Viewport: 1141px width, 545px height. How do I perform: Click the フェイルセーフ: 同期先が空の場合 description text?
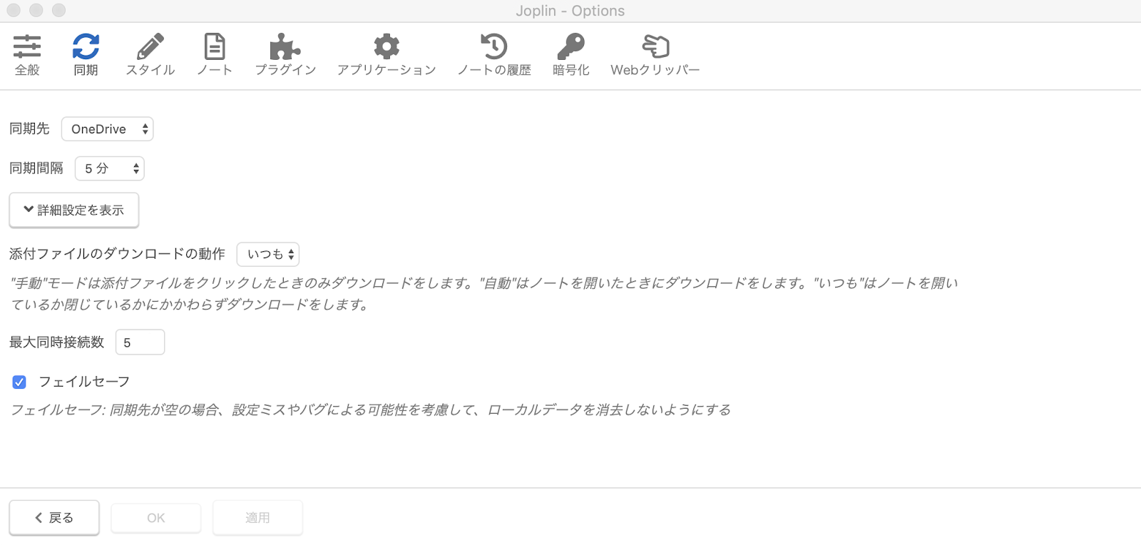pos(371,409)
